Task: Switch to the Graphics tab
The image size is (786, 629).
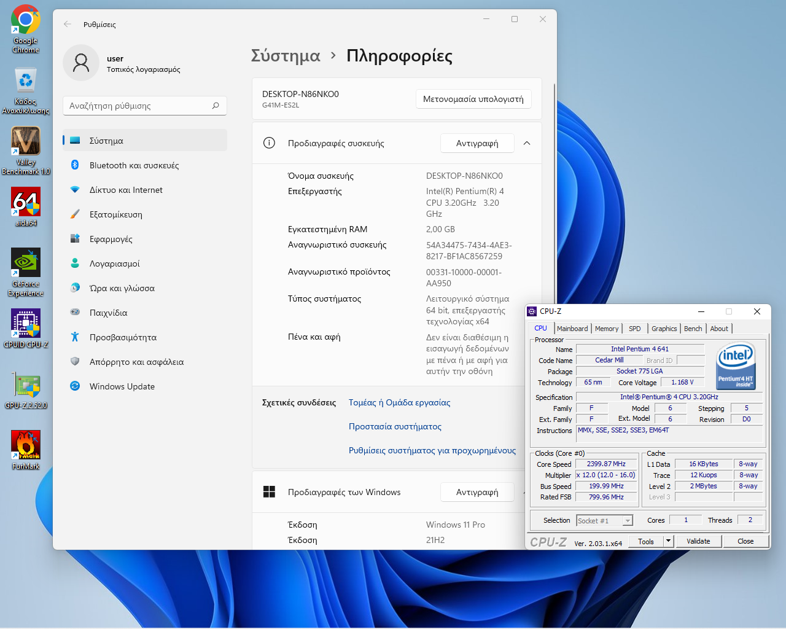Action: point(664,329)
